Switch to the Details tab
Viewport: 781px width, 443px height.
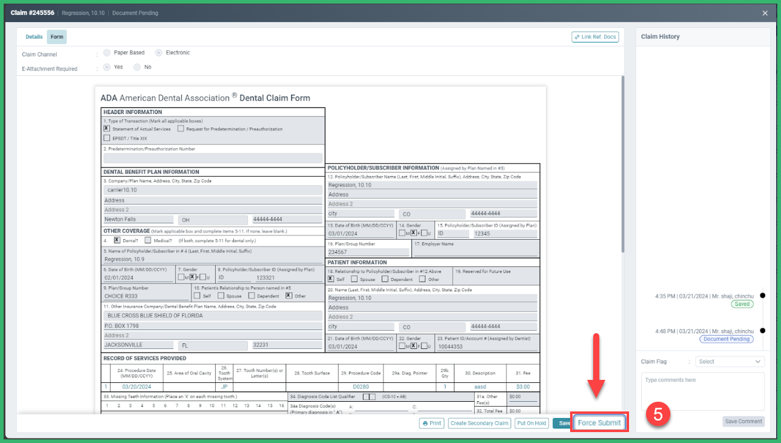[x=33, y=36]
